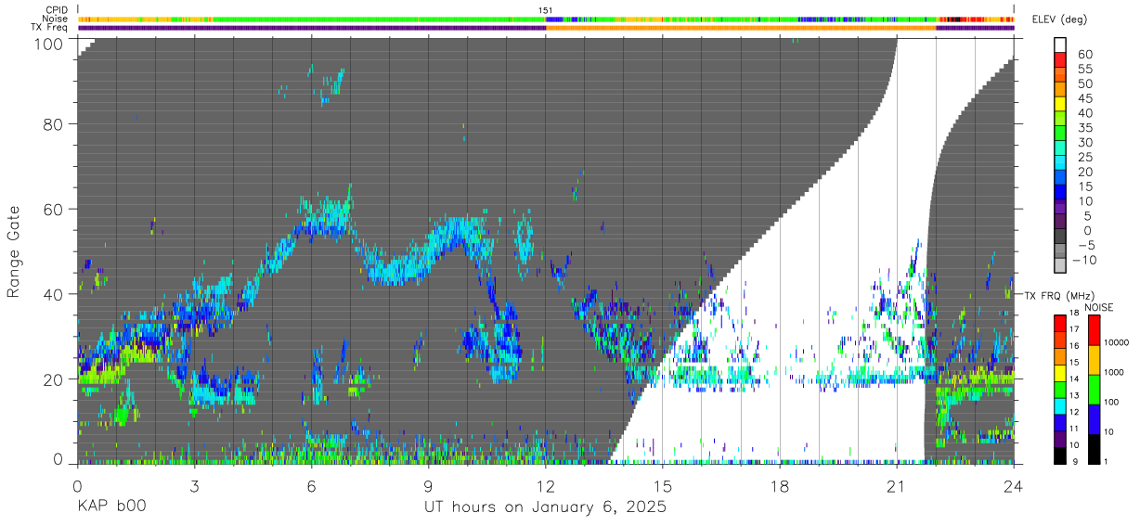This screenshot has width=1140, height=526.
Task: Click the "40" tick on Range Gate axis
Action: point(55,294)
